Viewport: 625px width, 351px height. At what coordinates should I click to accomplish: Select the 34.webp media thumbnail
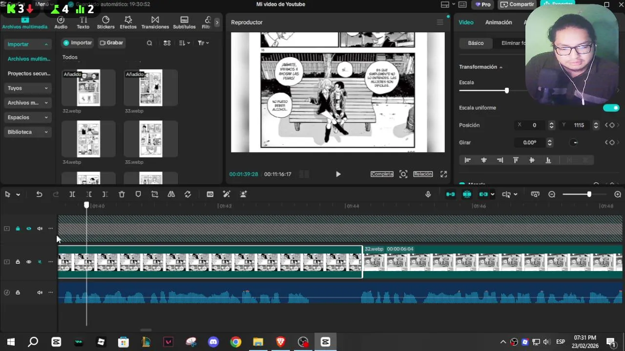click(88, 139)
